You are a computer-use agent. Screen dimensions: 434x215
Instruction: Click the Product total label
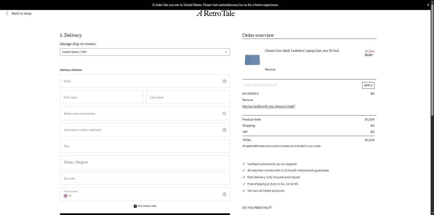point(251,119)
